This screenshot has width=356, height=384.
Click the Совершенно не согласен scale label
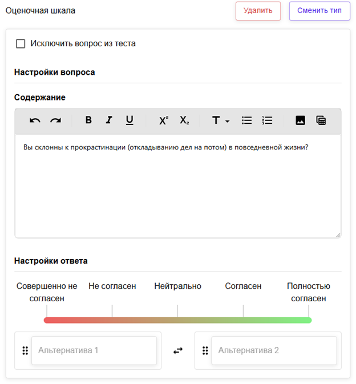(47, 292)
